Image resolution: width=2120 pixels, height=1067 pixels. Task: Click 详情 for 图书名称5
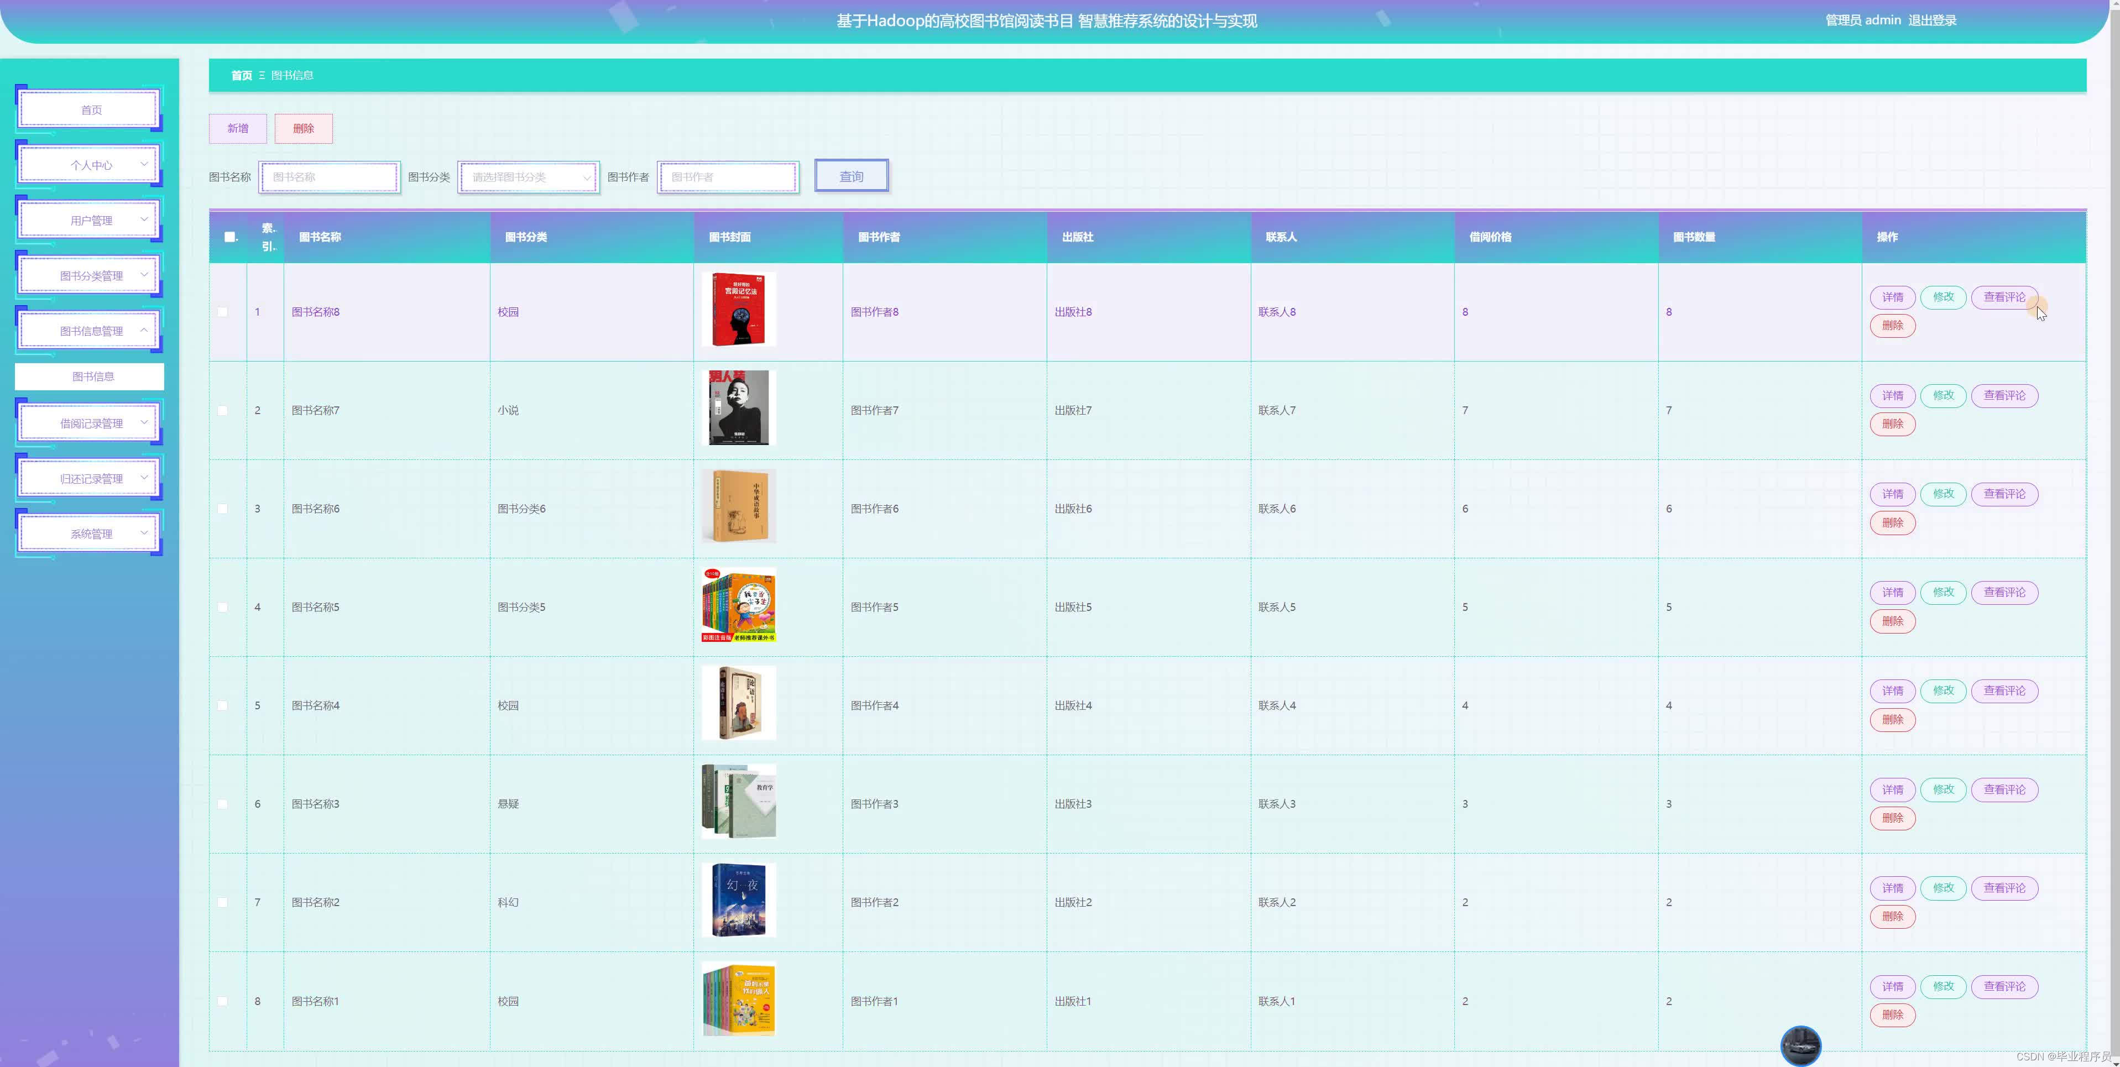(x=1892, y=592)
